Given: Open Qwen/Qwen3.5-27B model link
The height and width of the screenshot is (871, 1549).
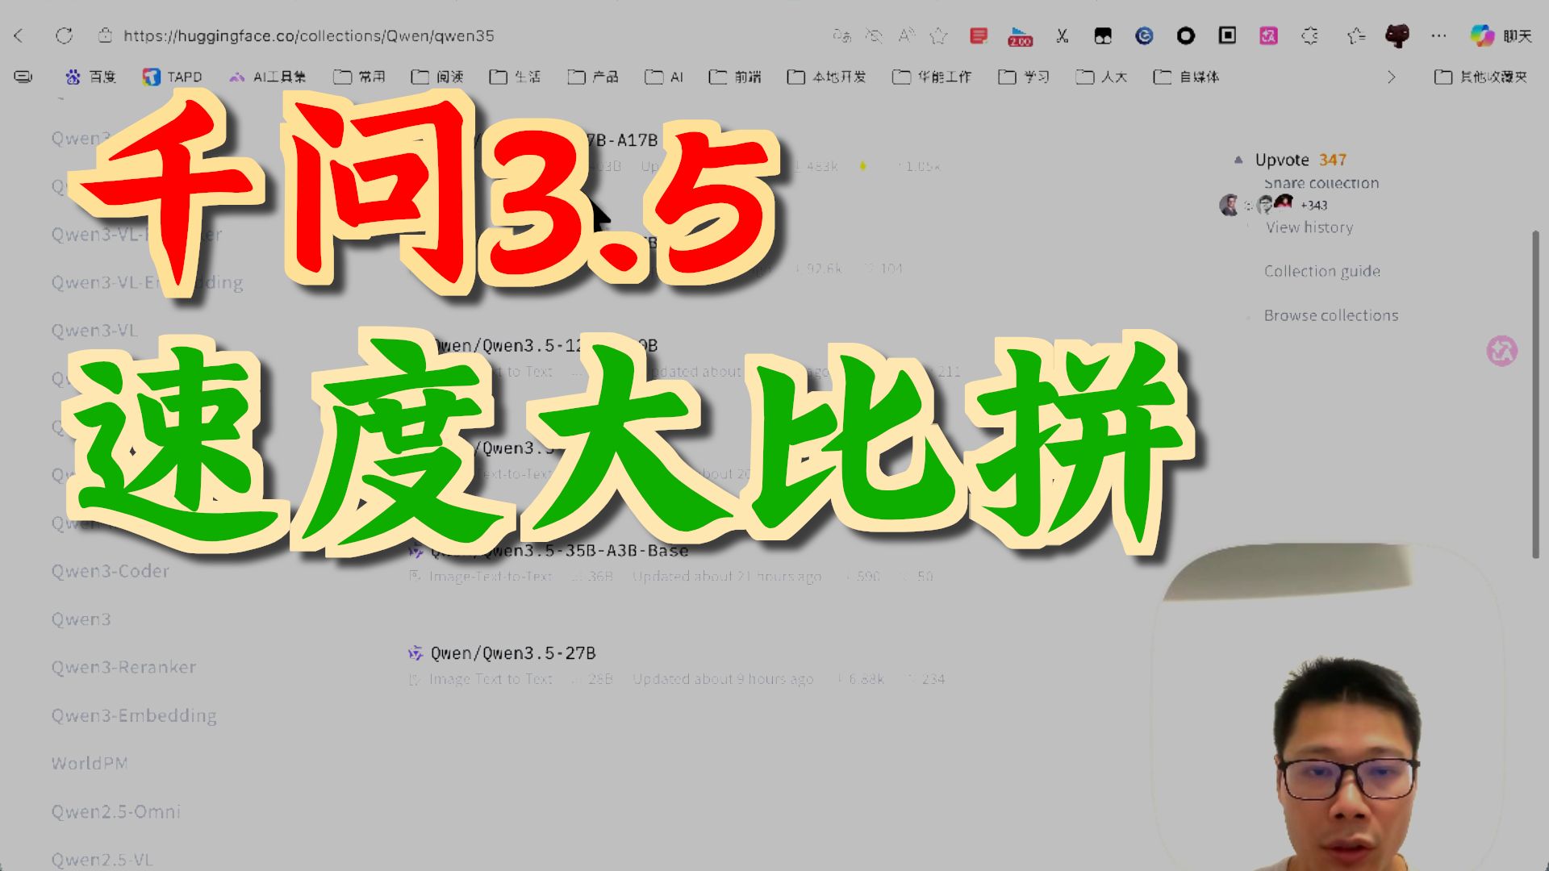Looking at the screenshot, I should [x=513, y=653].
